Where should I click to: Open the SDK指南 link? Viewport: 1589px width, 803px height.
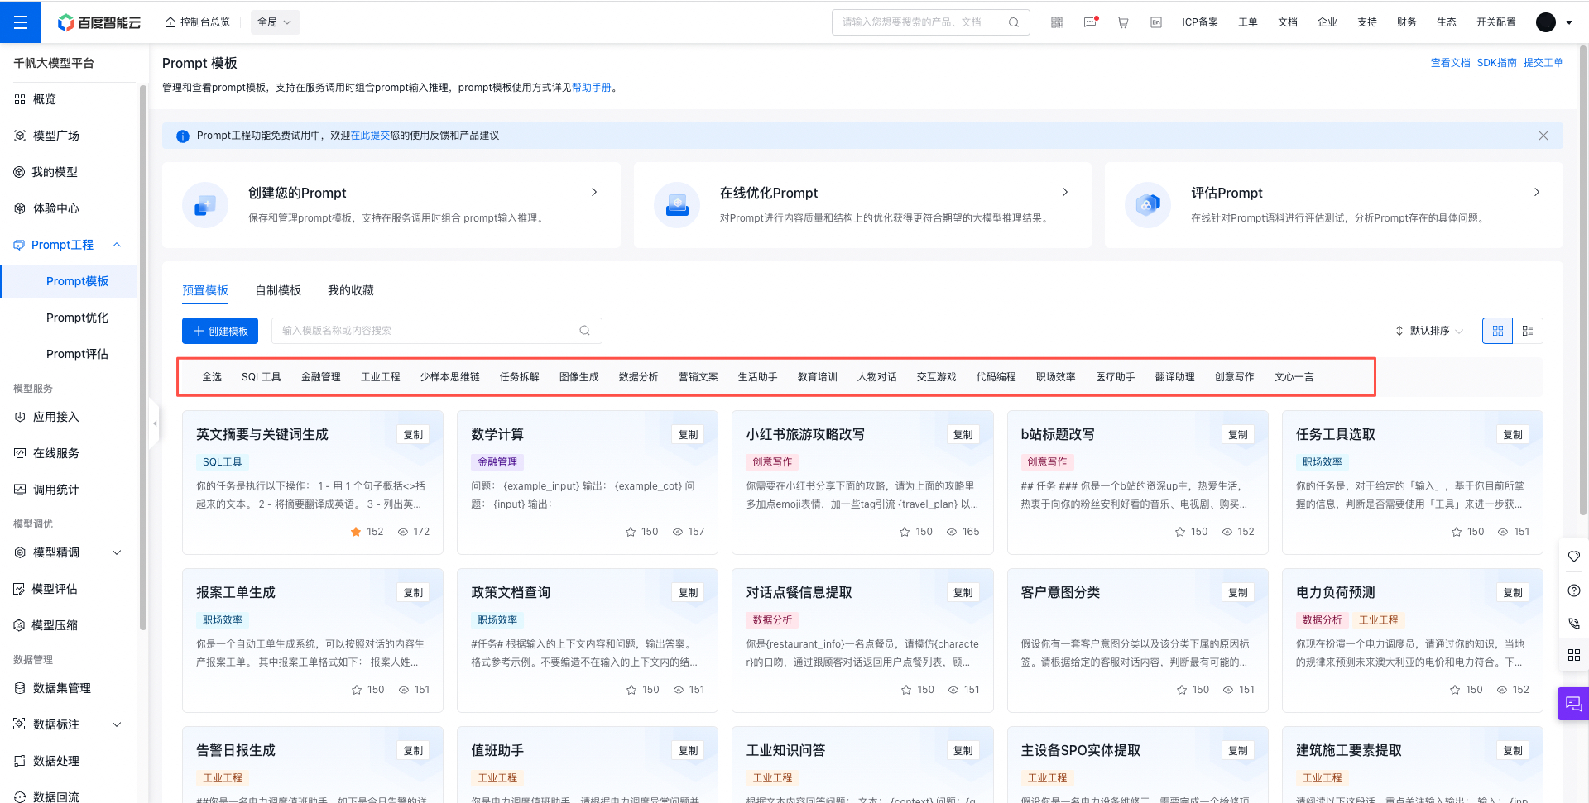pyautogui.click(x=1496, y=62)
